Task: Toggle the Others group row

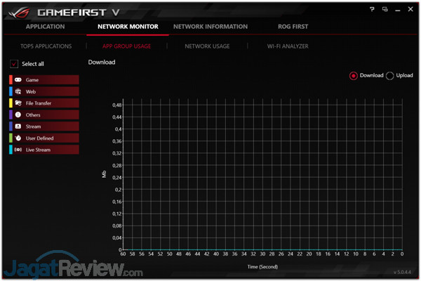Action: click(44, 115)
